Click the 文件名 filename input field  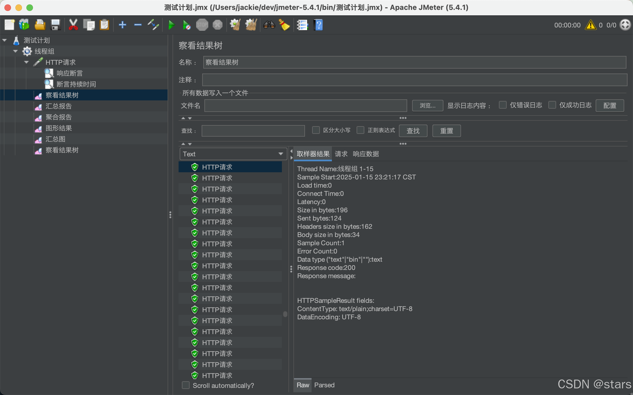(306, 106)
